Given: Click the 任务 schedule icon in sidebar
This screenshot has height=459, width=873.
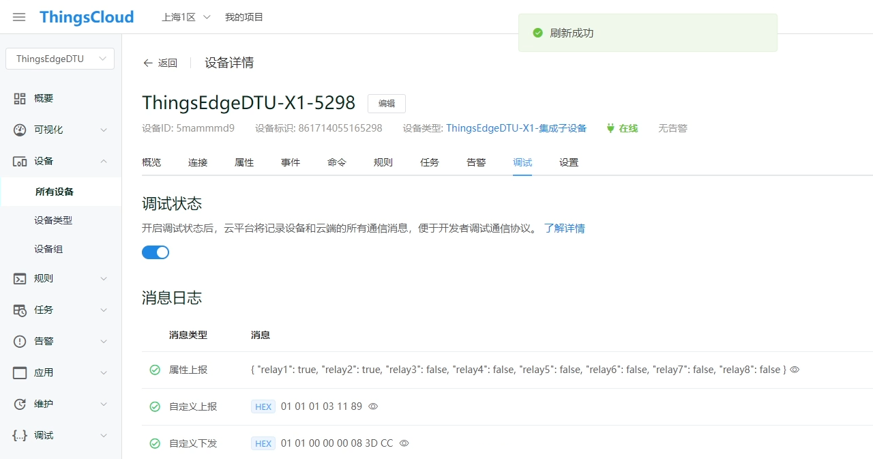Looking at the screenshot, I should point(20,310).
